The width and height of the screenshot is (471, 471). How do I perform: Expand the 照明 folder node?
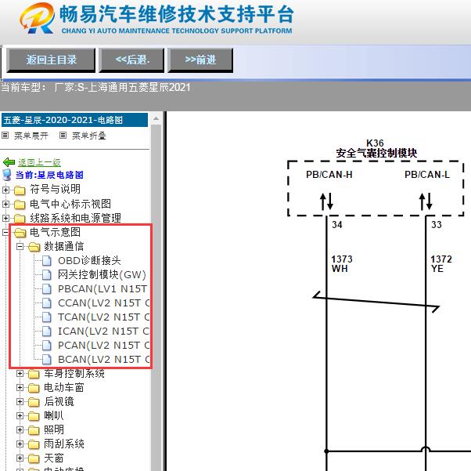[20, 429]
